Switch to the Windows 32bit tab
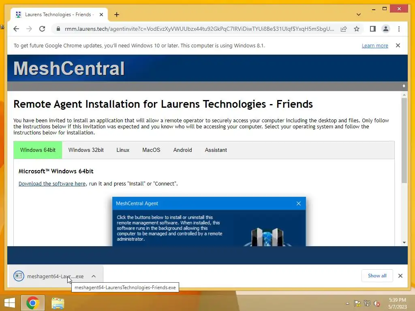Image resolution: width=415 pixels, height=311 pixels. tap(86, 150)
